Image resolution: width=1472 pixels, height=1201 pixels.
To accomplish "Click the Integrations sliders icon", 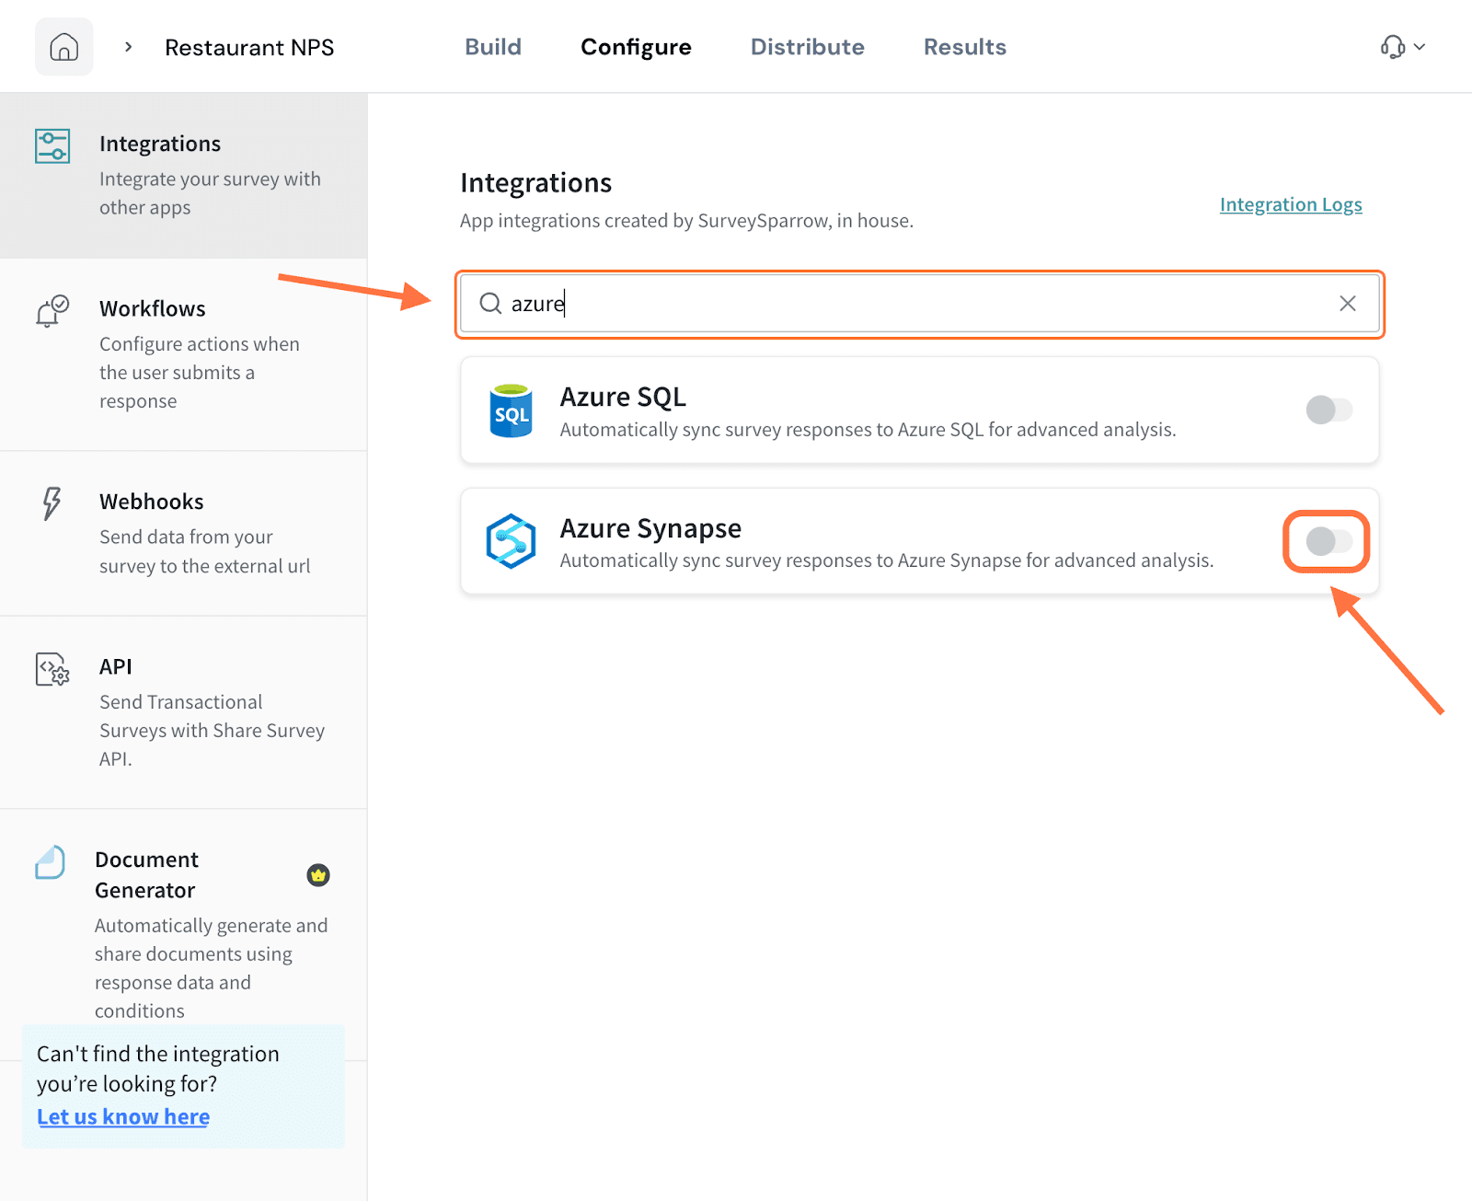I will (52, 146).
